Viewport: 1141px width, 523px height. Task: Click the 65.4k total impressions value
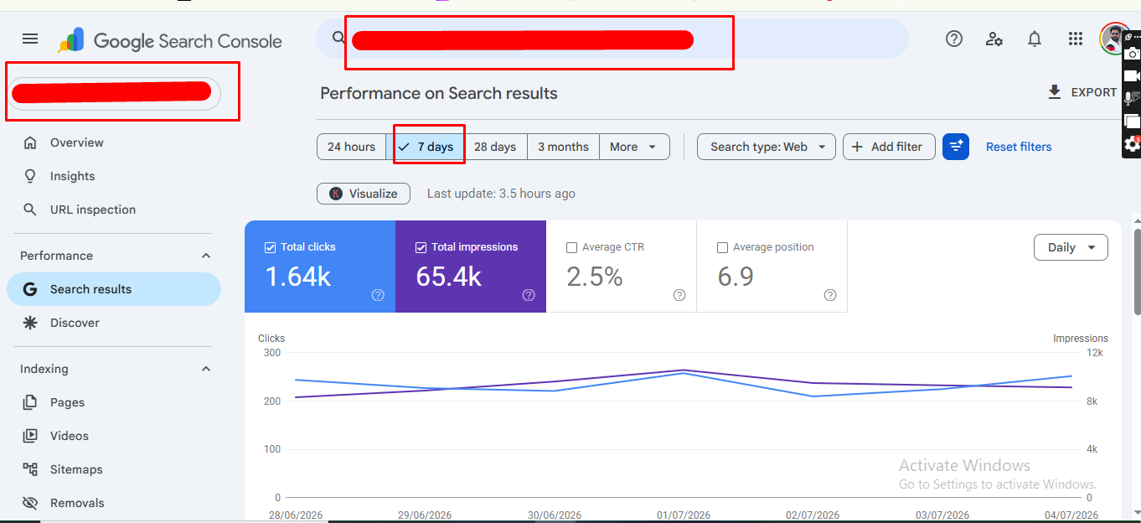(448, 276)
